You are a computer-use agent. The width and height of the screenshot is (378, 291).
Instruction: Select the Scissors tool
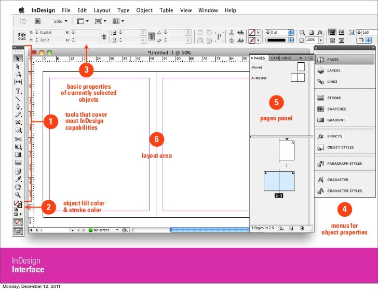(18, 139)
